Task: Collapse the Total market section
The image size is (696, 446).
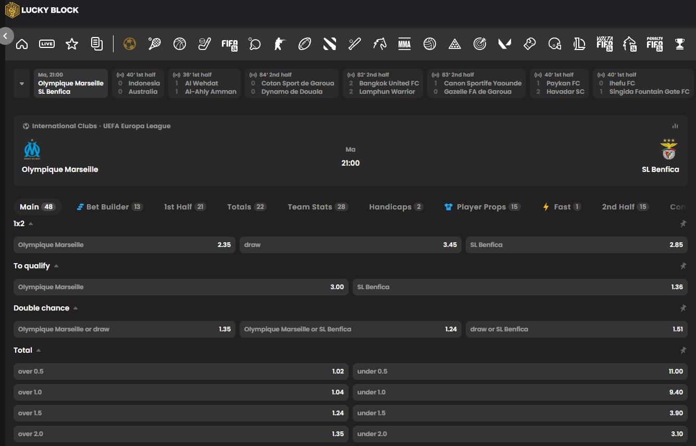Action: (39, 350)
